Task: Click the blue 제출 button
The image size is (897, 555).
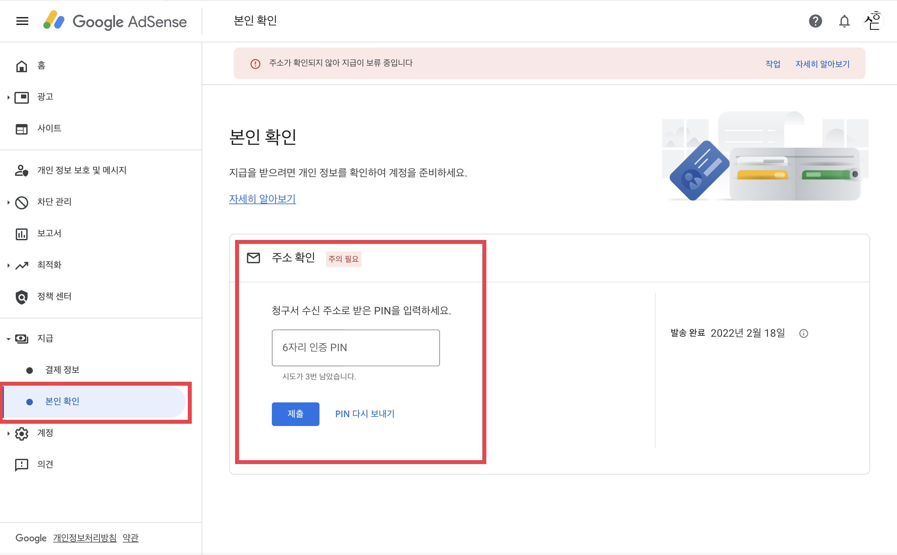Action: coord(295,414)
